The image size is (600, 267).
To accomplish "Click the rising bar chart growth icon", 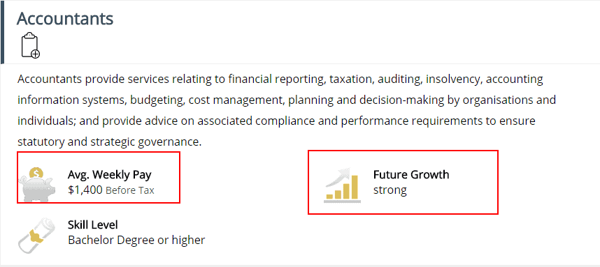I will tap(342, 184).
